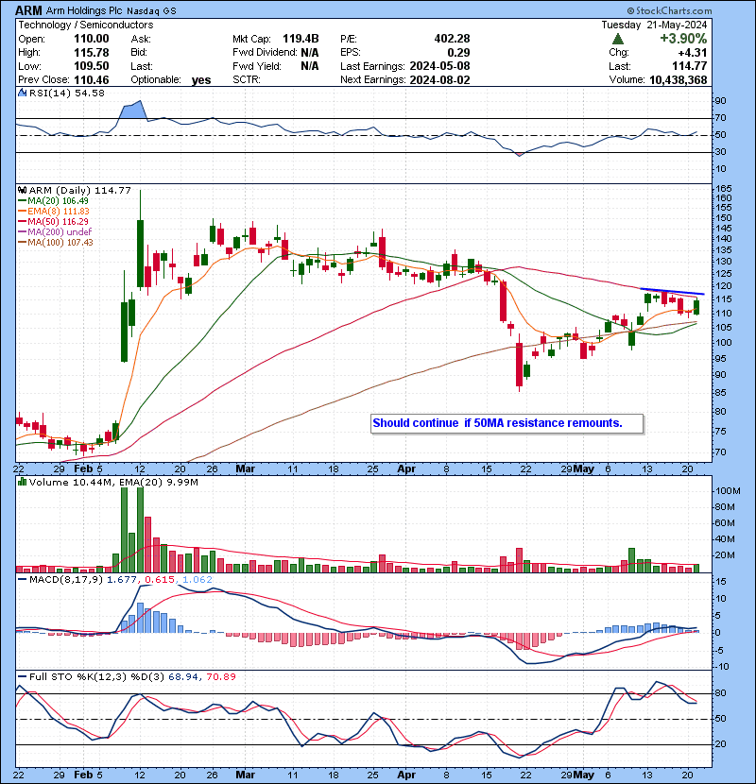Click the 50MA resistance annotation text box
The image size is (756, 784).
pos(507,422)
